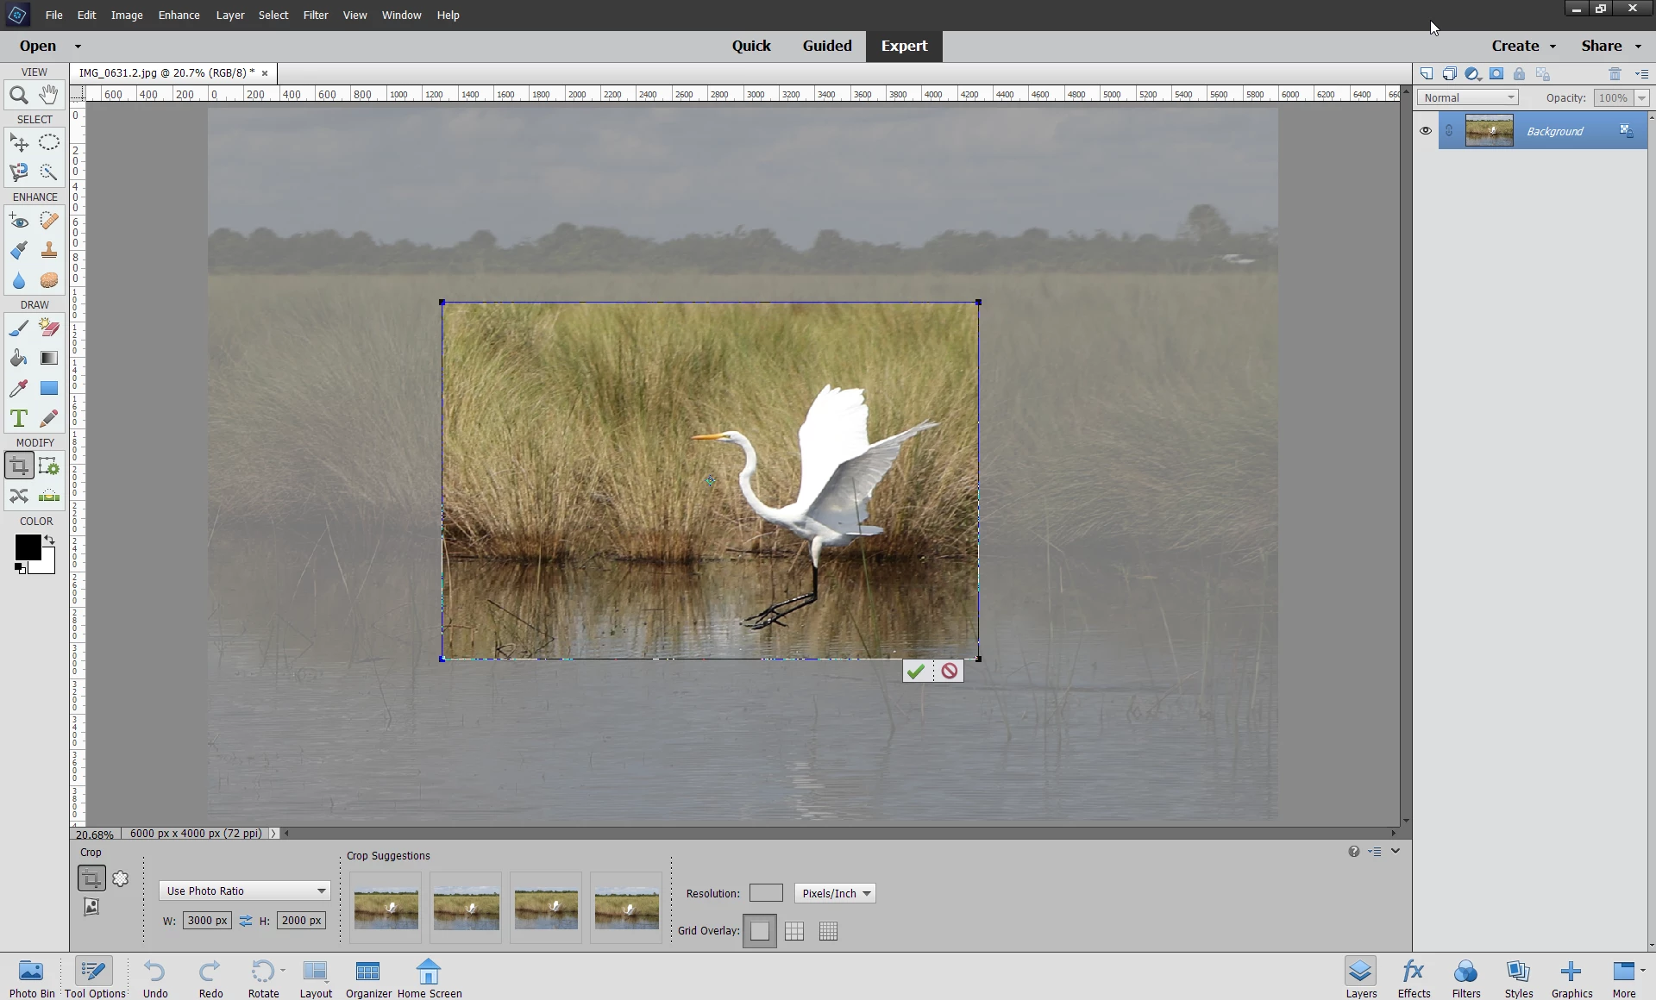1656x1000 pixels.
Task: Click the black foreground color swatch
Action: pyautogui.click(x=27, y=547)
